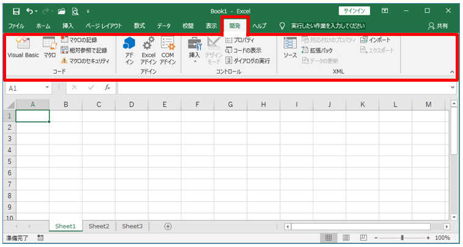The height and width of the screenshot is (247, 463).
Task: Open the Name Box dropdown arrow
Action: [47, 88]
